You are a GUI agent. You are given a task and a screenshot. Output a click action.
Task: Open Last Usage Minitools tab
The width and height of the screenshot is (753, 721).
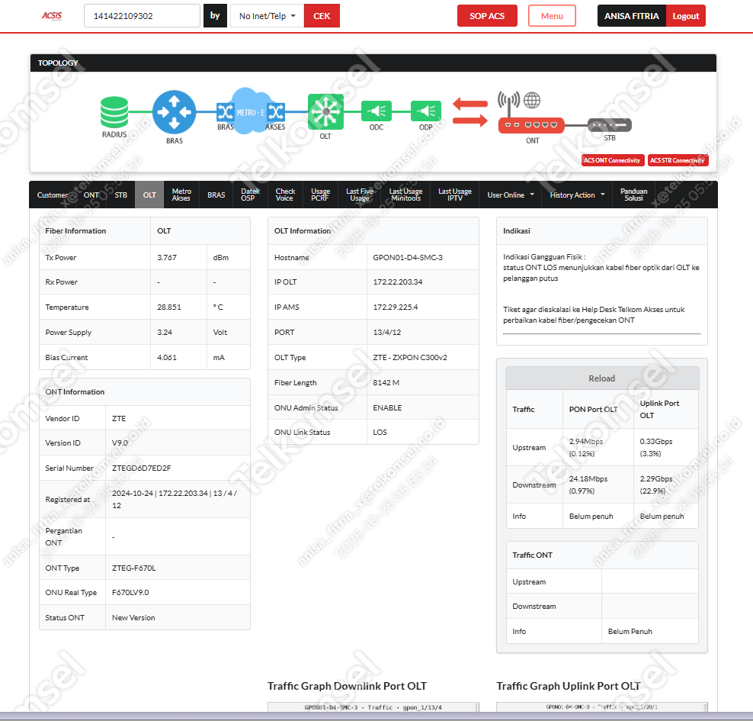pos(405,195)
